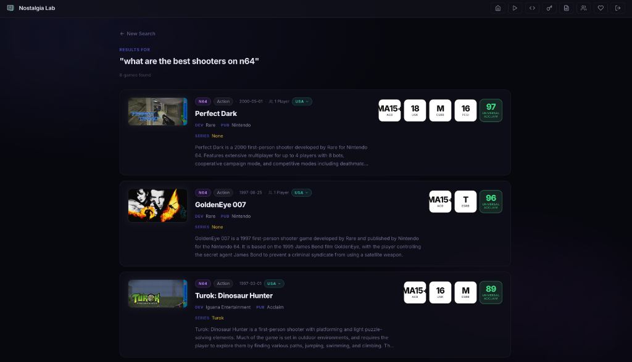
Task: Open GoldenEye 007 cover thumbnail
Action: (157, 205)
